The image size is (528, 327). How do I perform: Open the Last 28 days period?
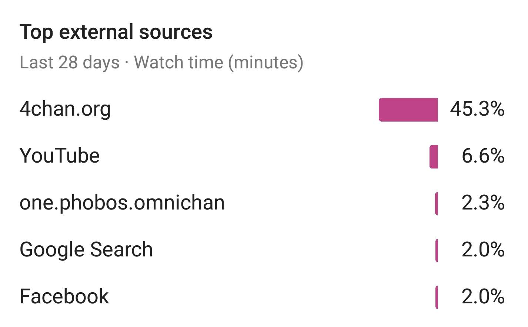pyautogui.click(x=69, y=62)
